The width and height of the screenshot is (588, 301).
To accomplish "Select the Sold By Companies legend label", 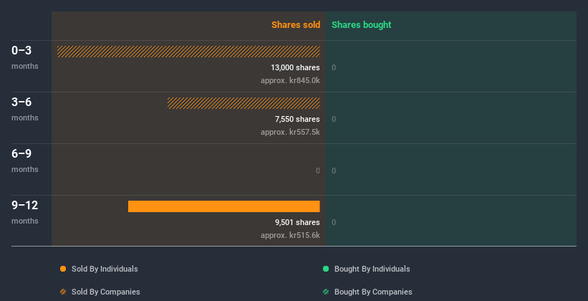I will click(x=106, y=292).
